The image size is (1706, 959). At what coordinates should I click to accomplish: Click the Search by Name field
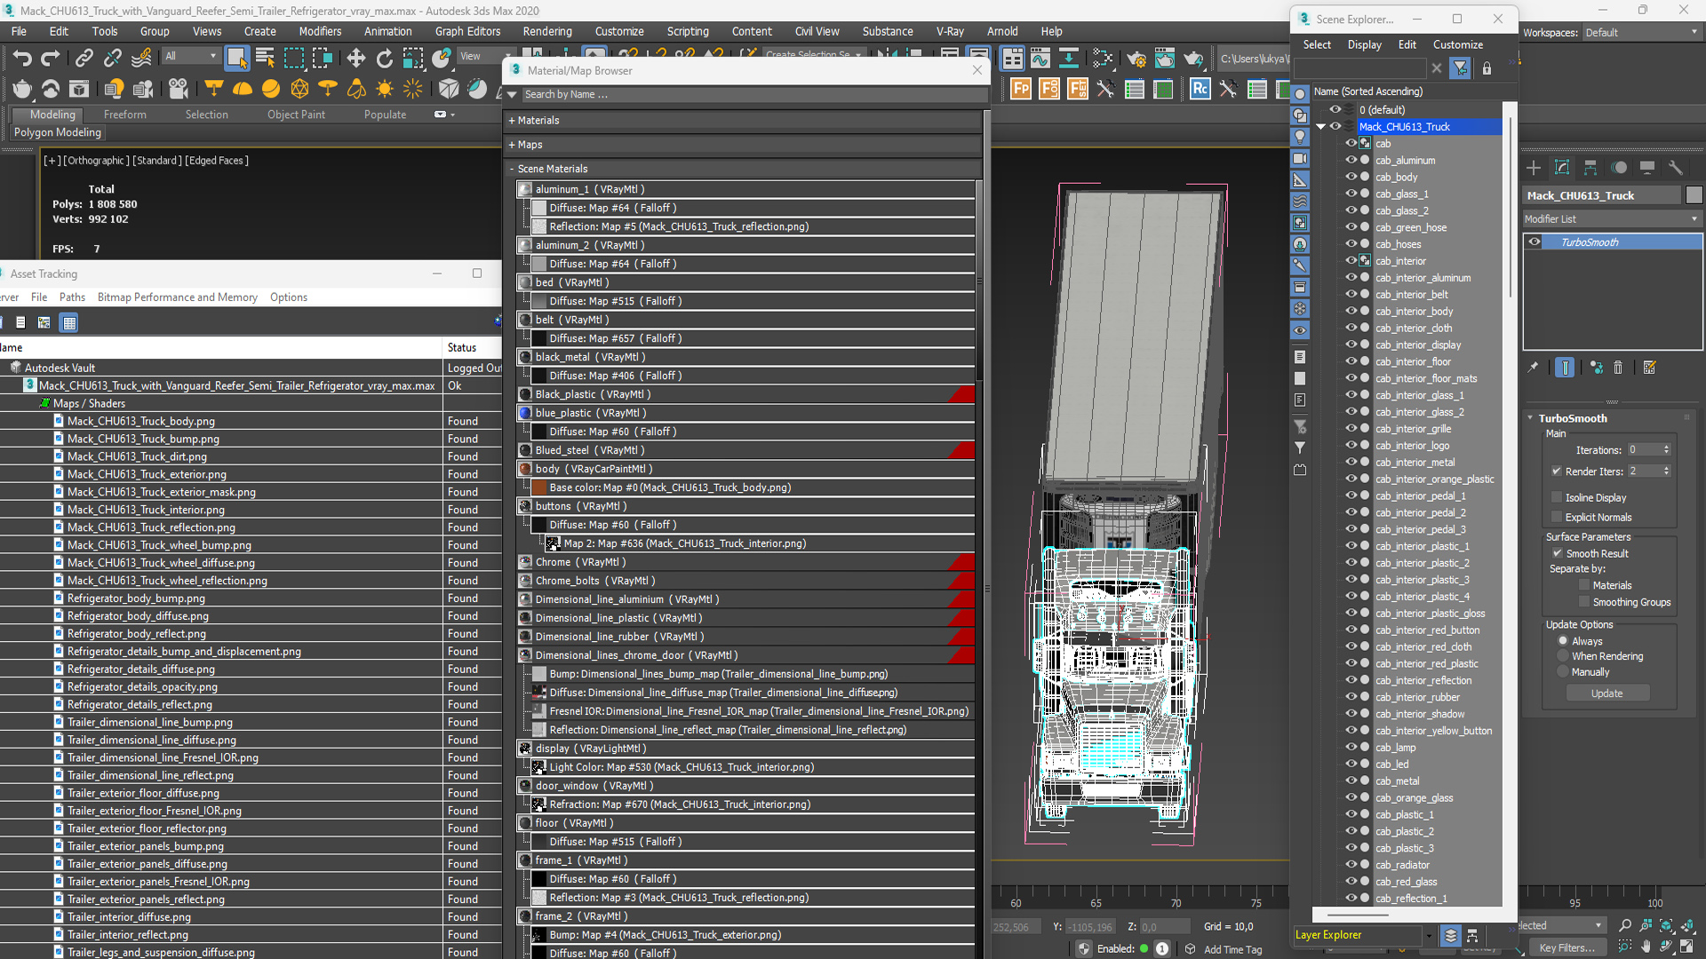coord(753,94)
